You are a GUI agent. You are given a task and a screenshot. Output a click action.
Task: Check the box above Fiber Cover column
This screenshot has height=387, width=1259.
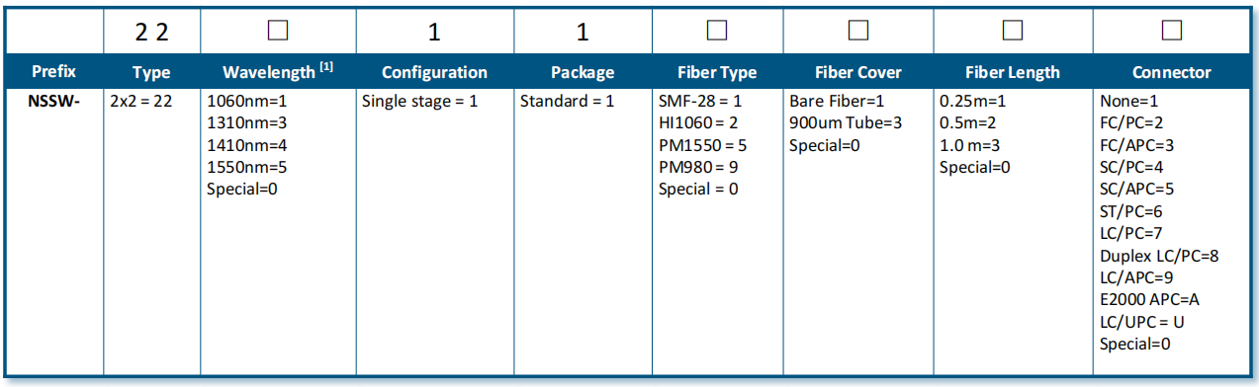858,31
